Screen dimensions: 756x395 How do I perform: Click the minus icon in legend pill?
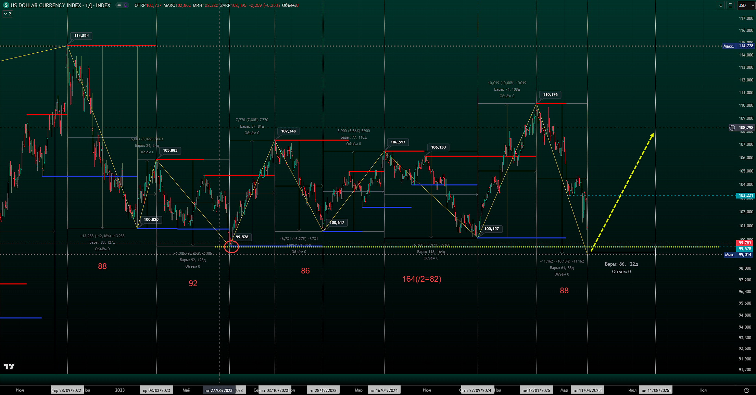coord(119,5)
